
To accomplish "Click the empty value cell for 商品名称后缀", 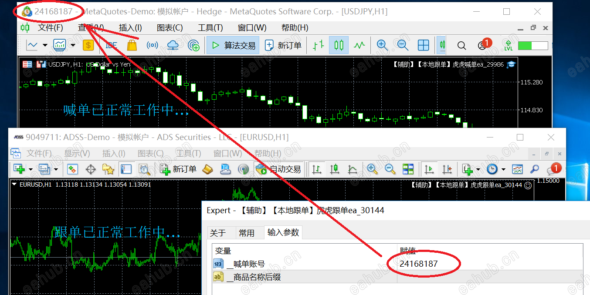I will click(x=490, y=277).
